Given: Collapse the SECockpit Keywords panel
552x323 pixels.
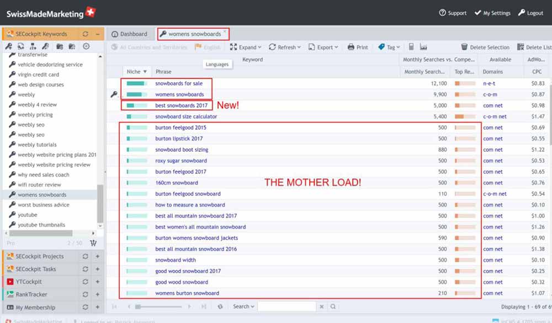Looking at the screenshot, I should point(98,34).
